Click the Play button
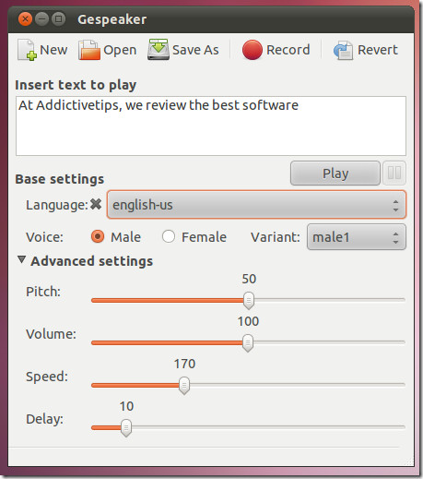Screen dimensions: 423x479 (335, 174)
